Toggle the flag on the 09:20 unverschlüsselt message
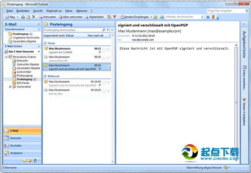 [108, 59]
